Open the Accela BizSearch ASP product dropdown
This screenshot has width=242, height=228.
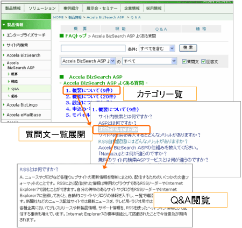coord(88,61)
